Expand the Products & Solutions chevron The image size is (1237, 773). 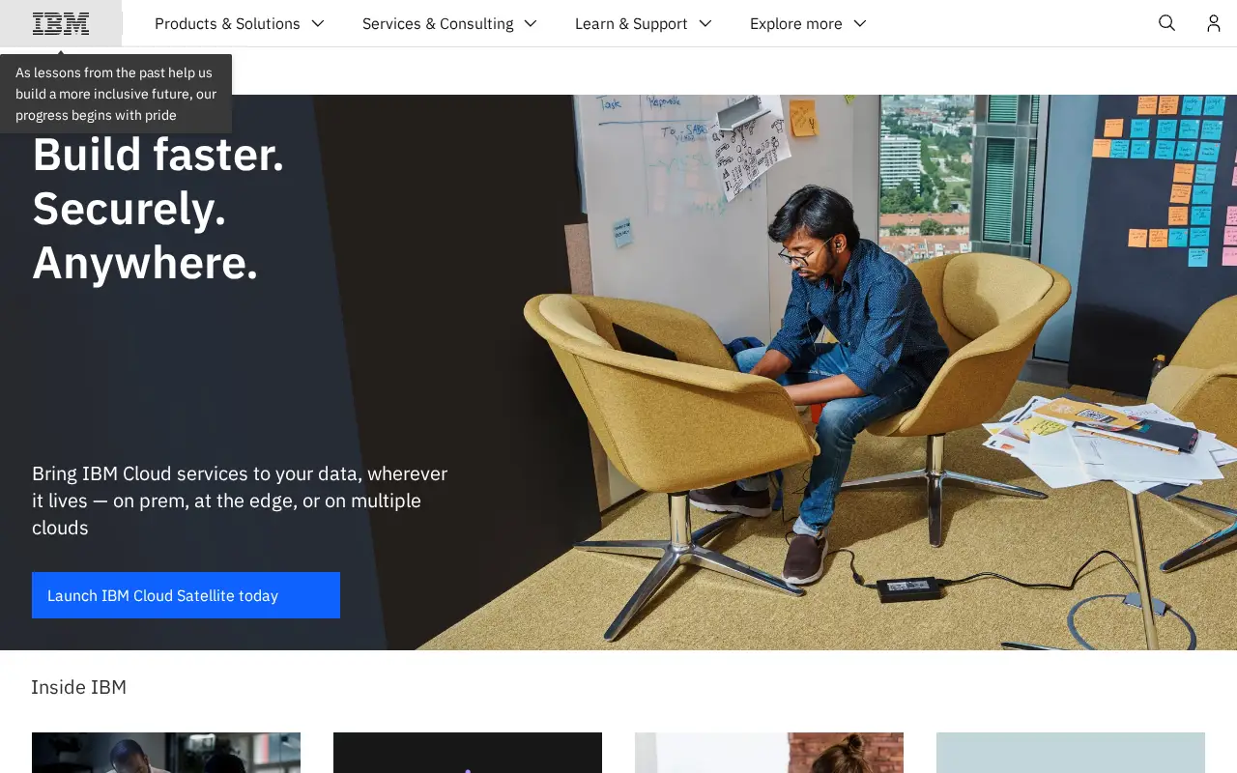[317, 23]
